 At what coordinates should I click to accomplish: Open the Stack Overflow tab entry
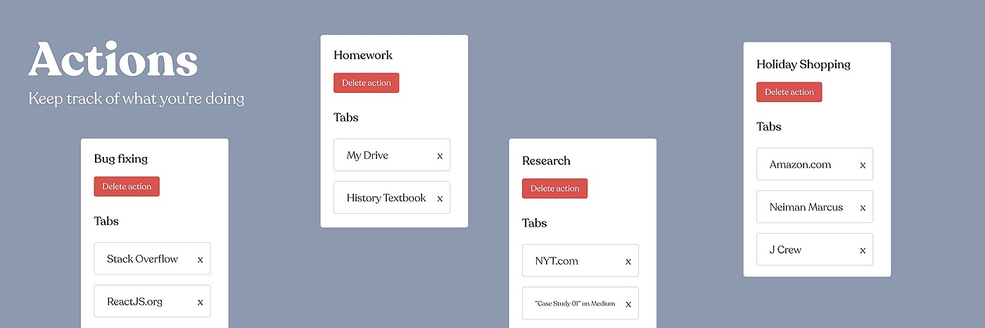click(x=153, y=259)
